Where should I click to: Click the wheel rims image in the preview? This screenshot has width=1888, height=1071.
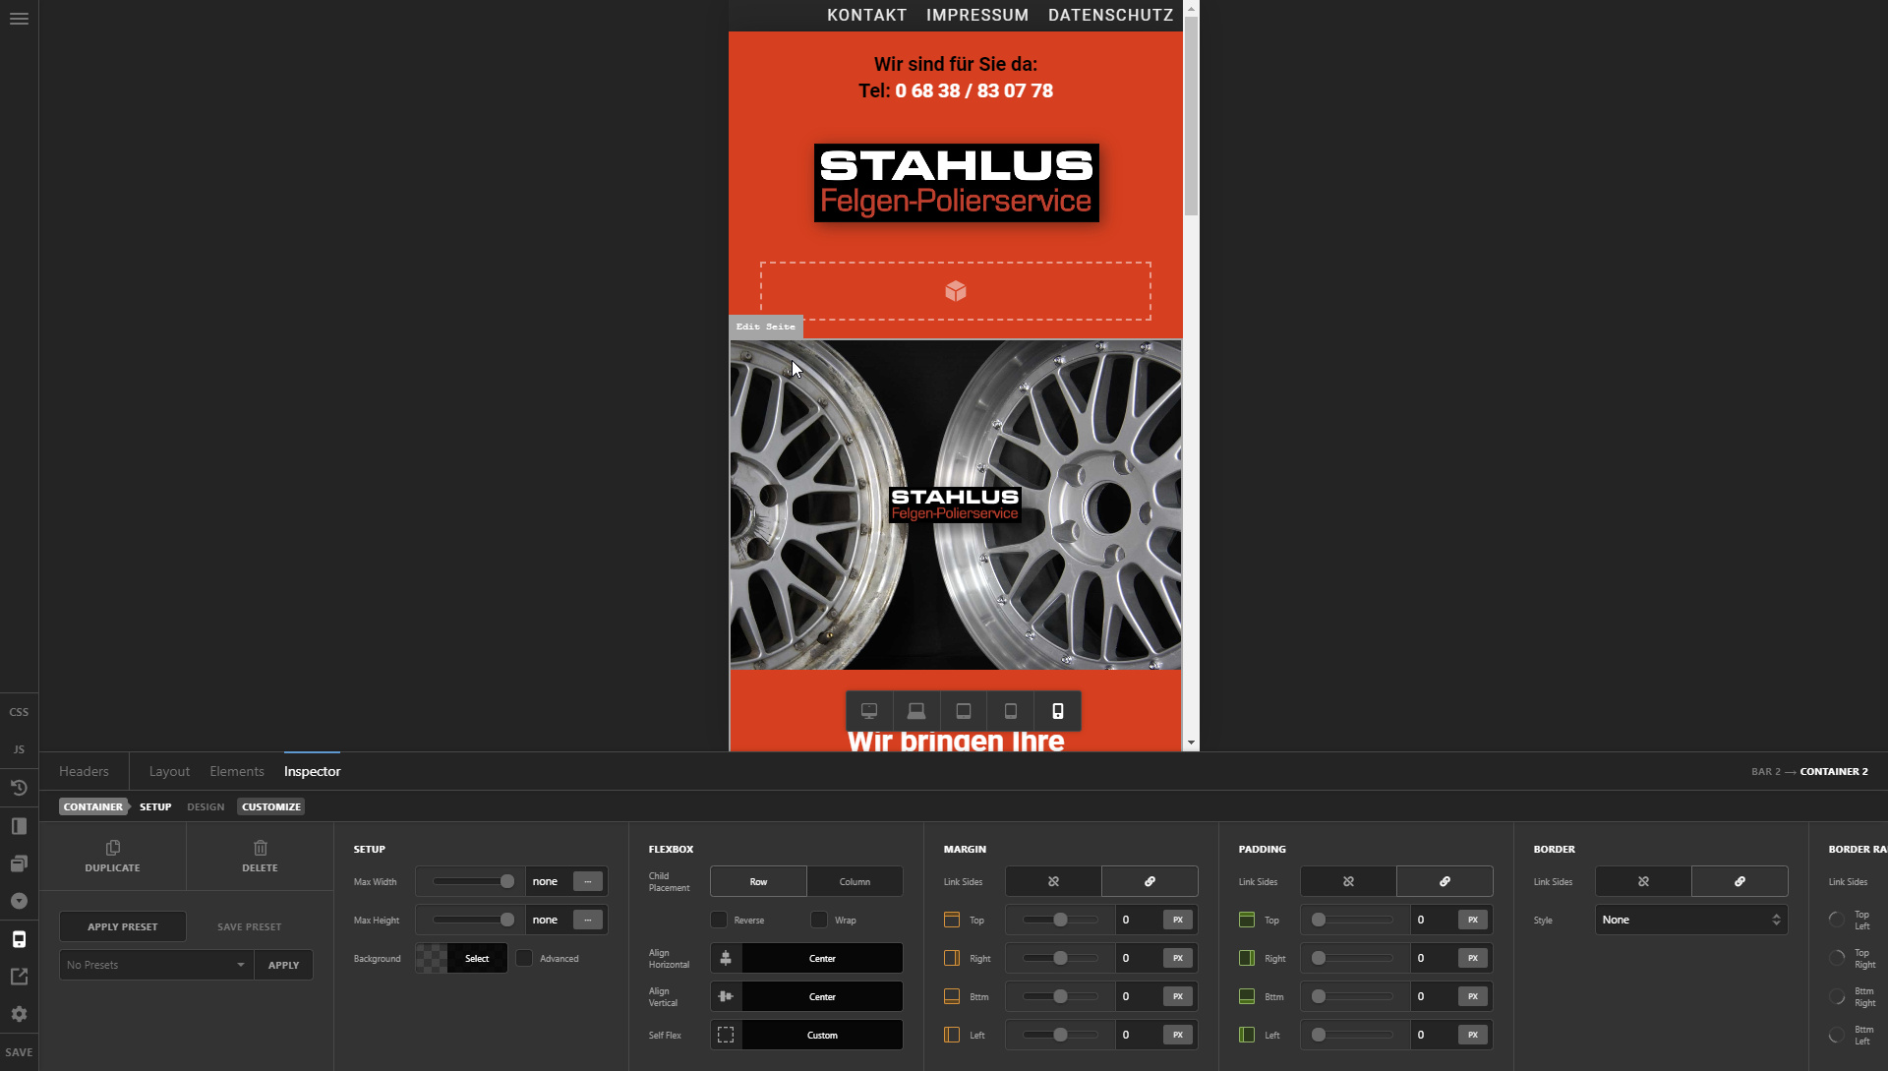pos(955,505)
